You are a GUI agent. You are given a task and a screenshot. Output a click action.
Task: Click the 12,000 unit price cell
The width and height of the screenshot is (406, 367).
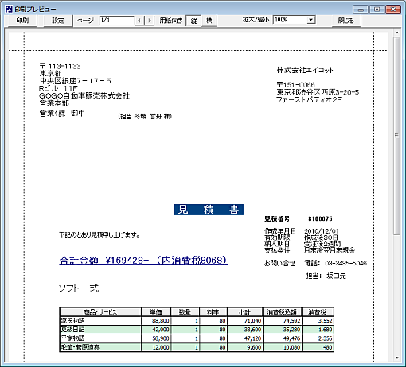click(x=156, y=347)
